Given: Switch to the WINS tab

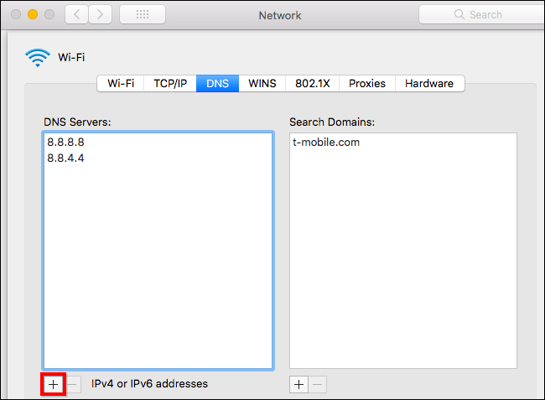Looking at the screenshot, I should click(x=262, y=83).
